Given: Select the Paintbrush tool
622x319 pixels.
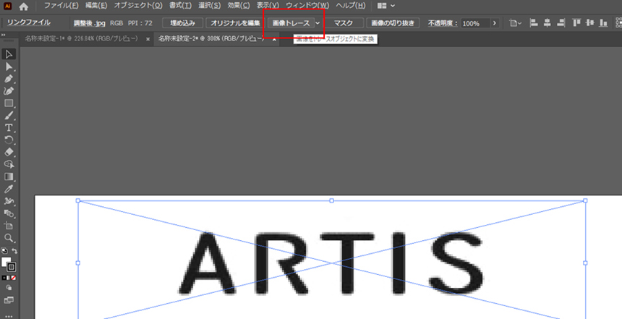Looking at the screenshot, I should (9, 116).
